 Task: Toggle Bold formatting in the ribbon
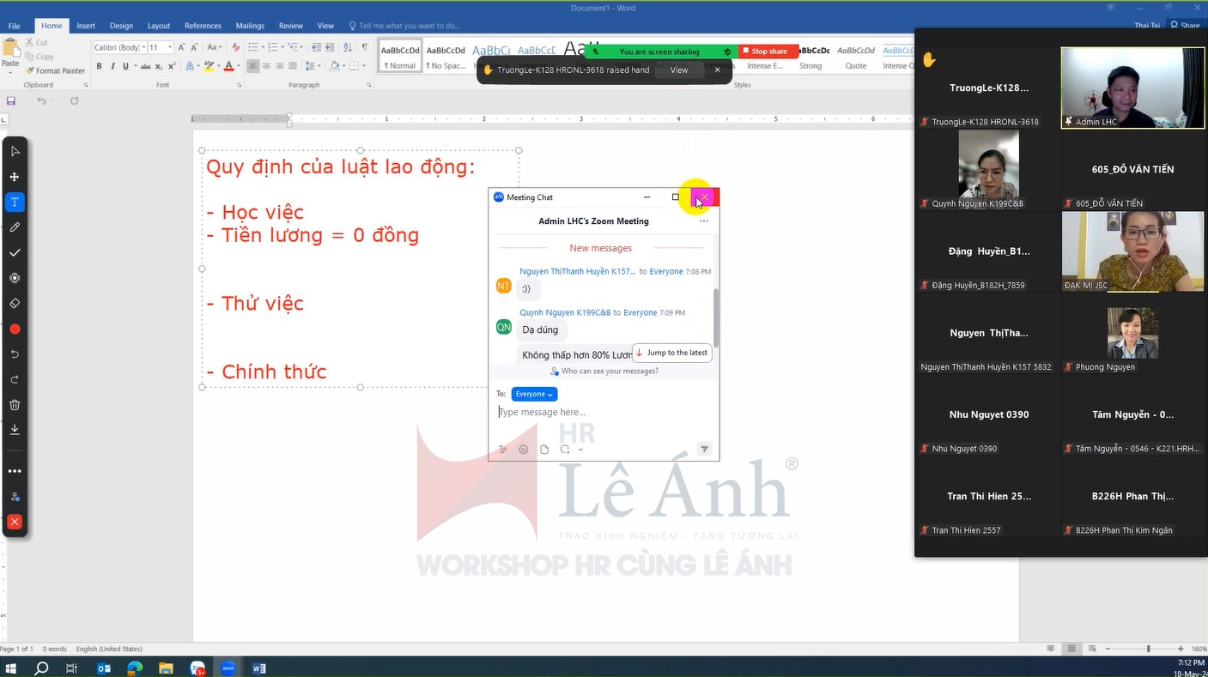pos(100,66)
